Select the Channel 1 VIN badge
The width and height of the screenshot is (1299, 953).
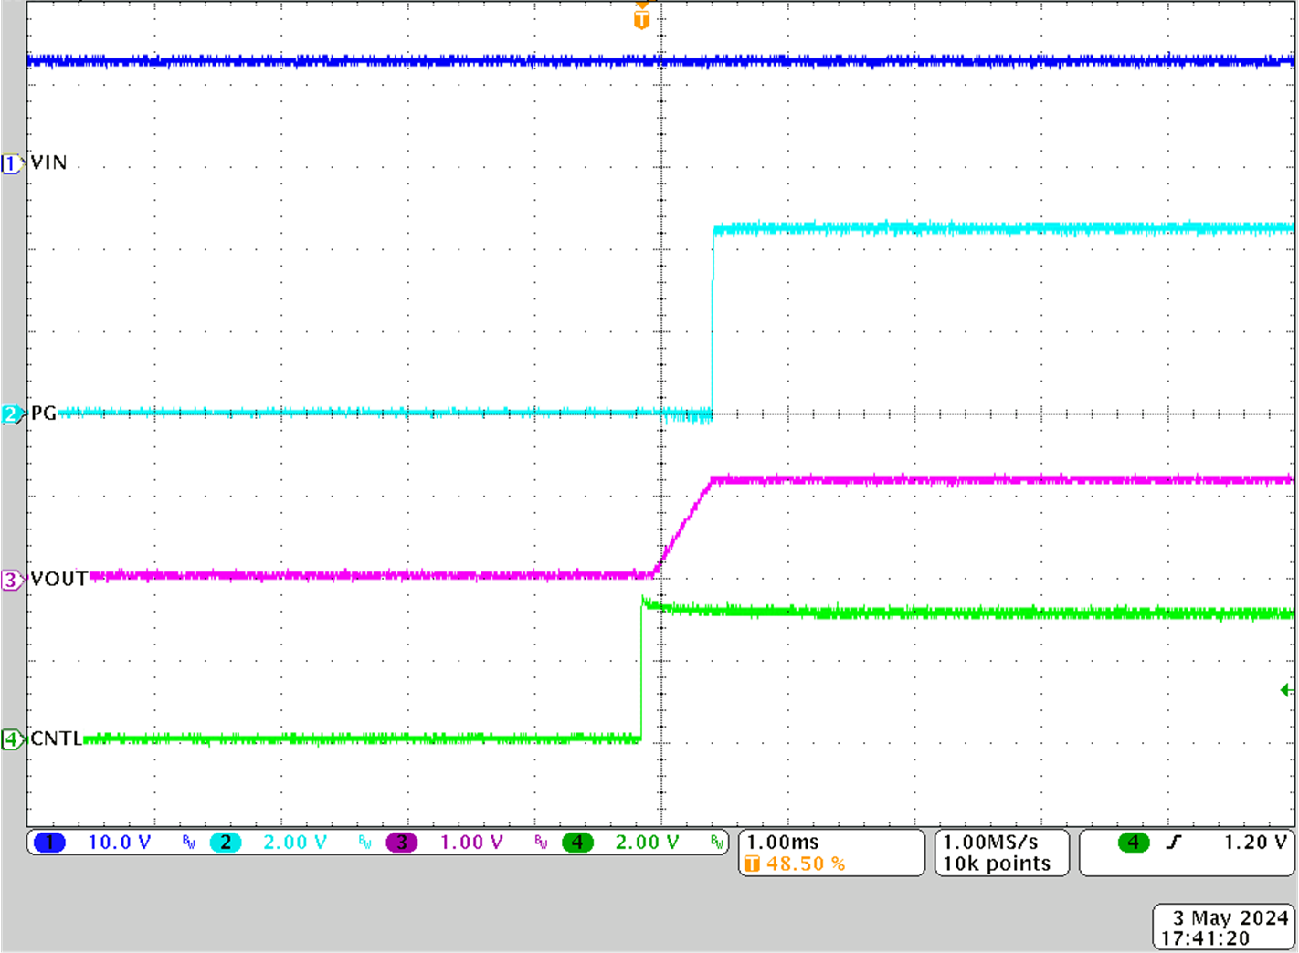[12, 164]
